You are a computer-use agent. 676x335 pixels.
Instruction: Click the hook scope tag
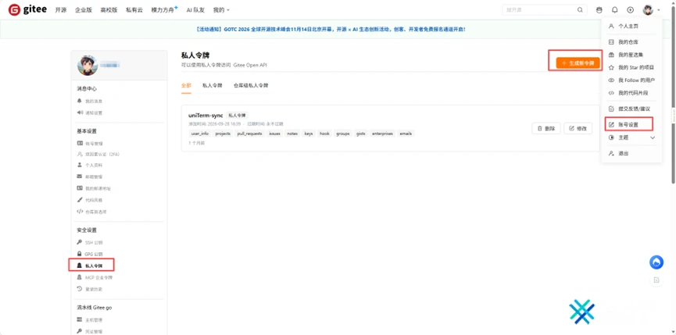click(x=324, y=134)
